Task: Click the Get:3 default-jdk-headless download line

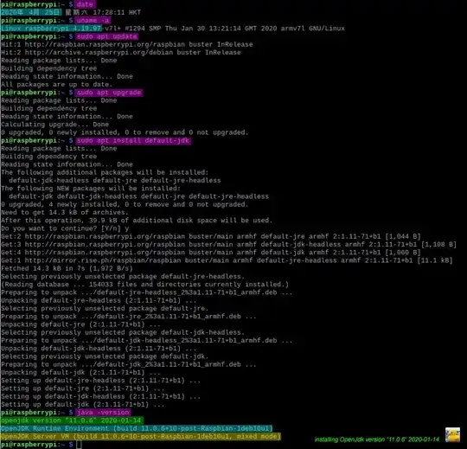Action: click(228, 244)
